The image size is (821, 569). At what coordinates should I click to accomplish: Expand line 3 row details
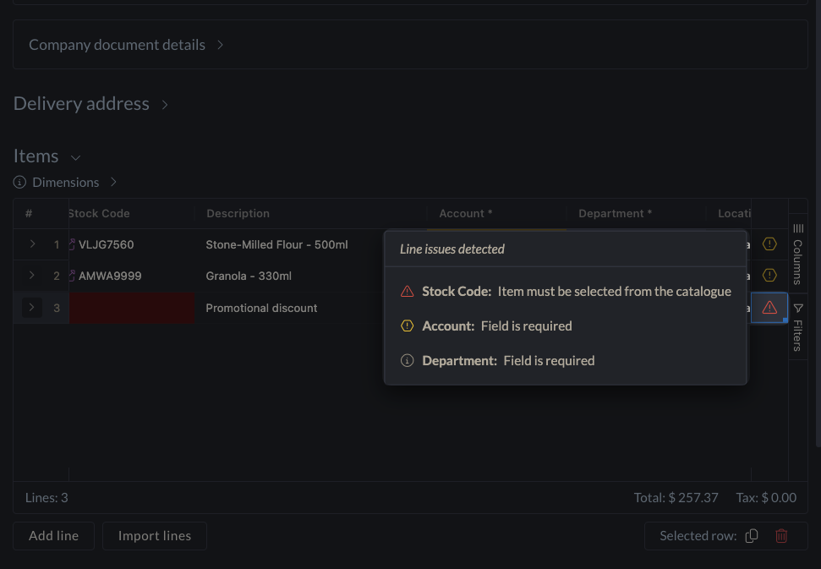pyautogui.click(x=32, y=308)
